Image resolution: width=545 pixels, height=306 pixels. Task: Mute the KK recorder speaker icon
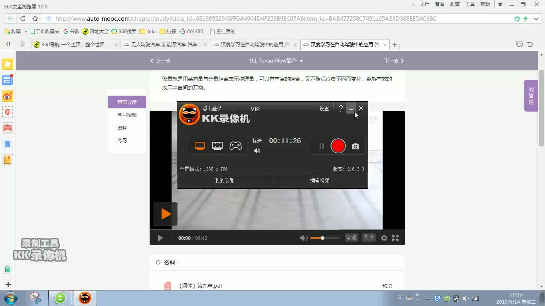[257, 151]
